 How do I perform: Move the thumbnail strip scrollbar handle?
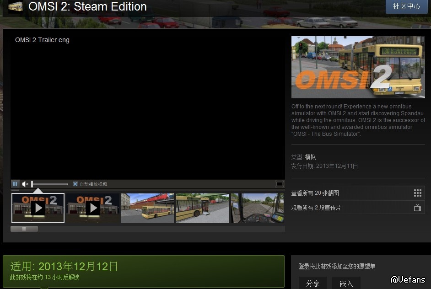(x=24, y=229)
